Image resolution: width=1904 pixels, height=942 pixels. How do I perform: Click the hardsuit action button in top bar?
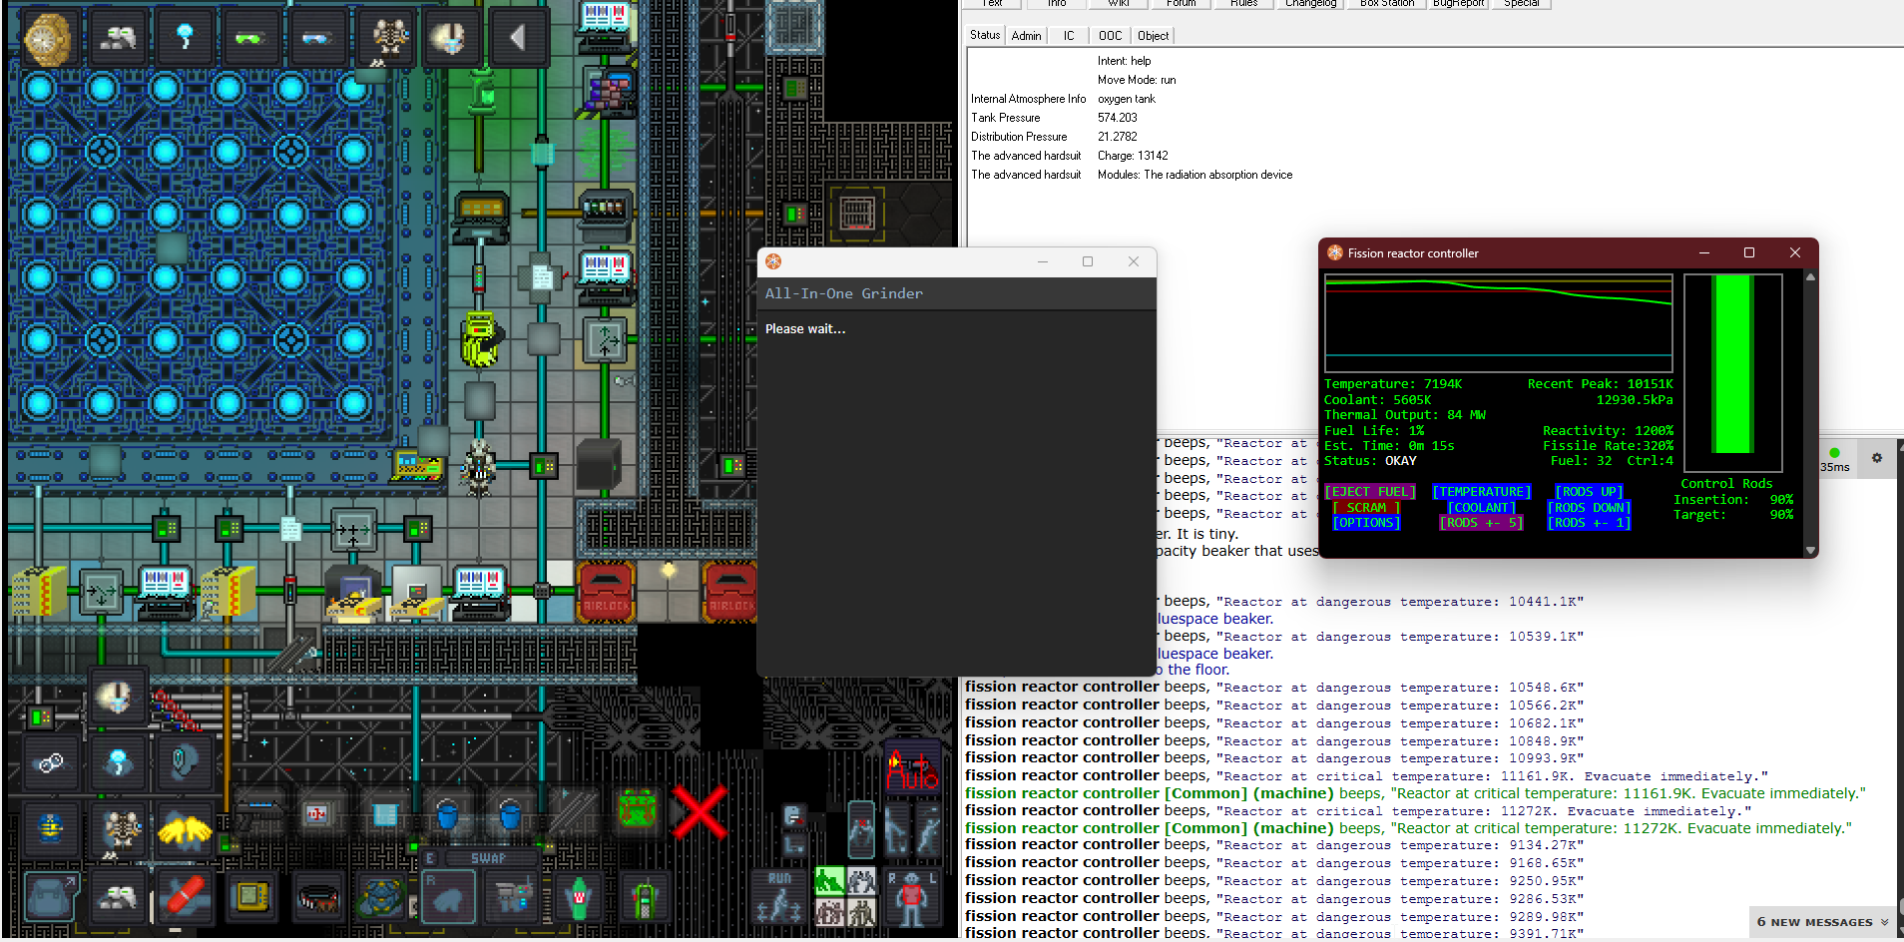pos(384,39)
